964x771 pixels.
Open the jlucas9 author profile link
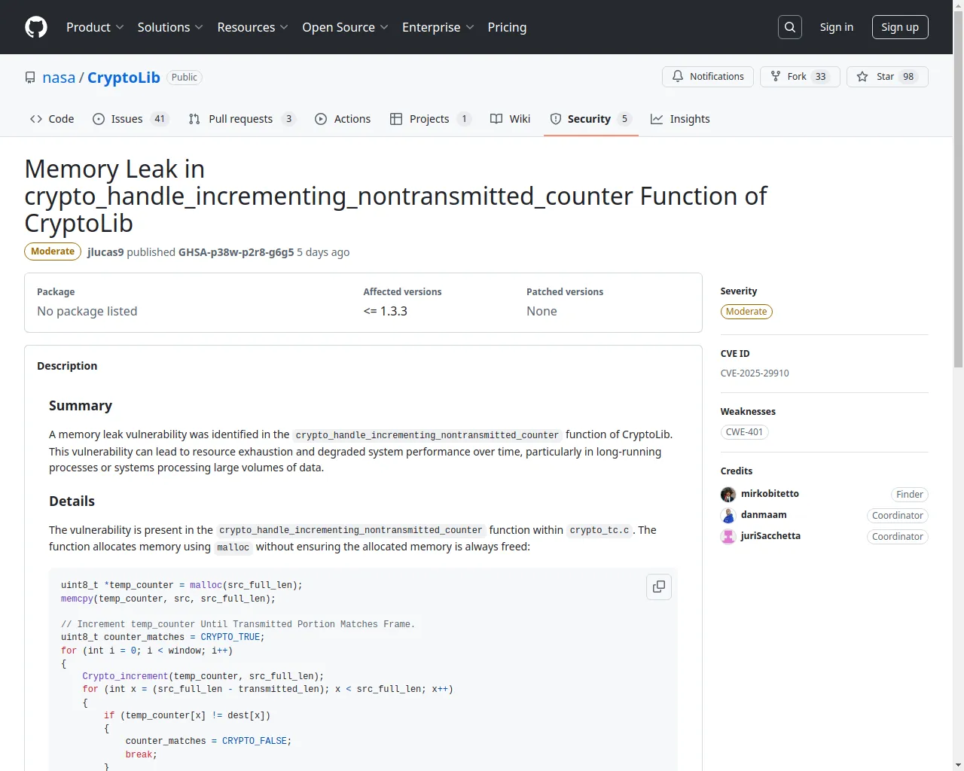point(105,252)
